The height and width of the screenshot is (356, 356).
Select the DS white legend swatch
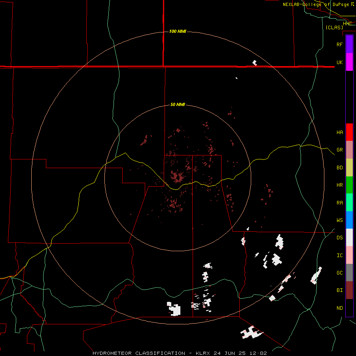(x=349, y=237)
